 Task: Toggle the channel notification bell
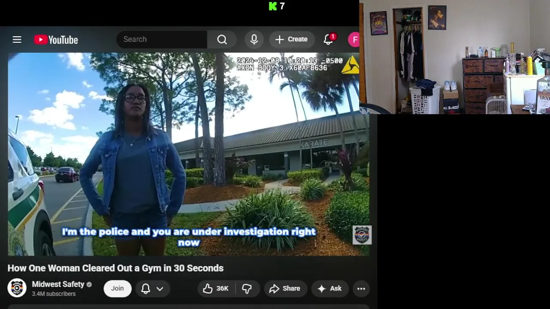146,288
